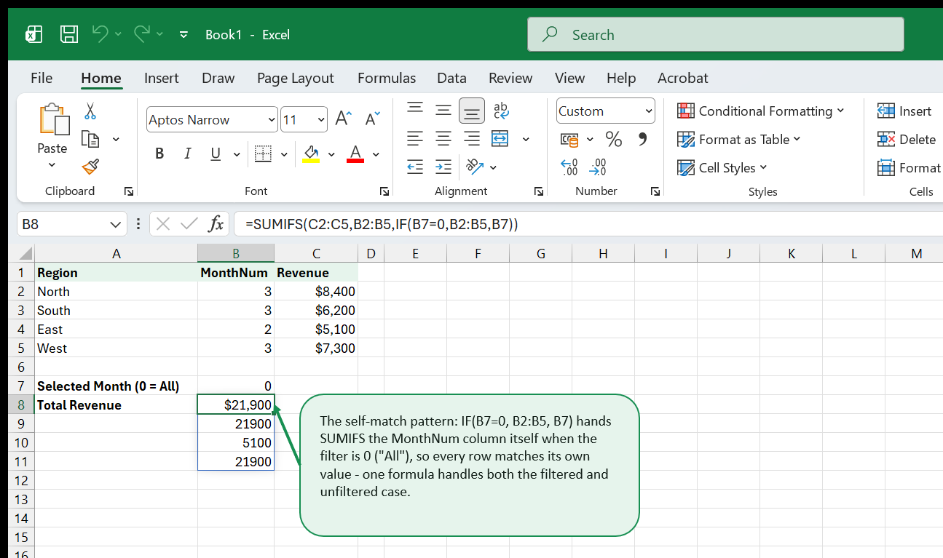Viewport: 943px width, 558px height.
Task: Toggle Bottom Align for cell
Action: pos(472,111)
